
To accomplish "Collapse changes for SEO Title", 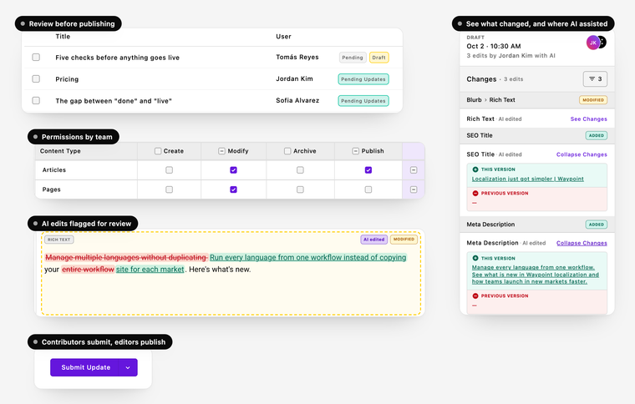I will [582, 154].
